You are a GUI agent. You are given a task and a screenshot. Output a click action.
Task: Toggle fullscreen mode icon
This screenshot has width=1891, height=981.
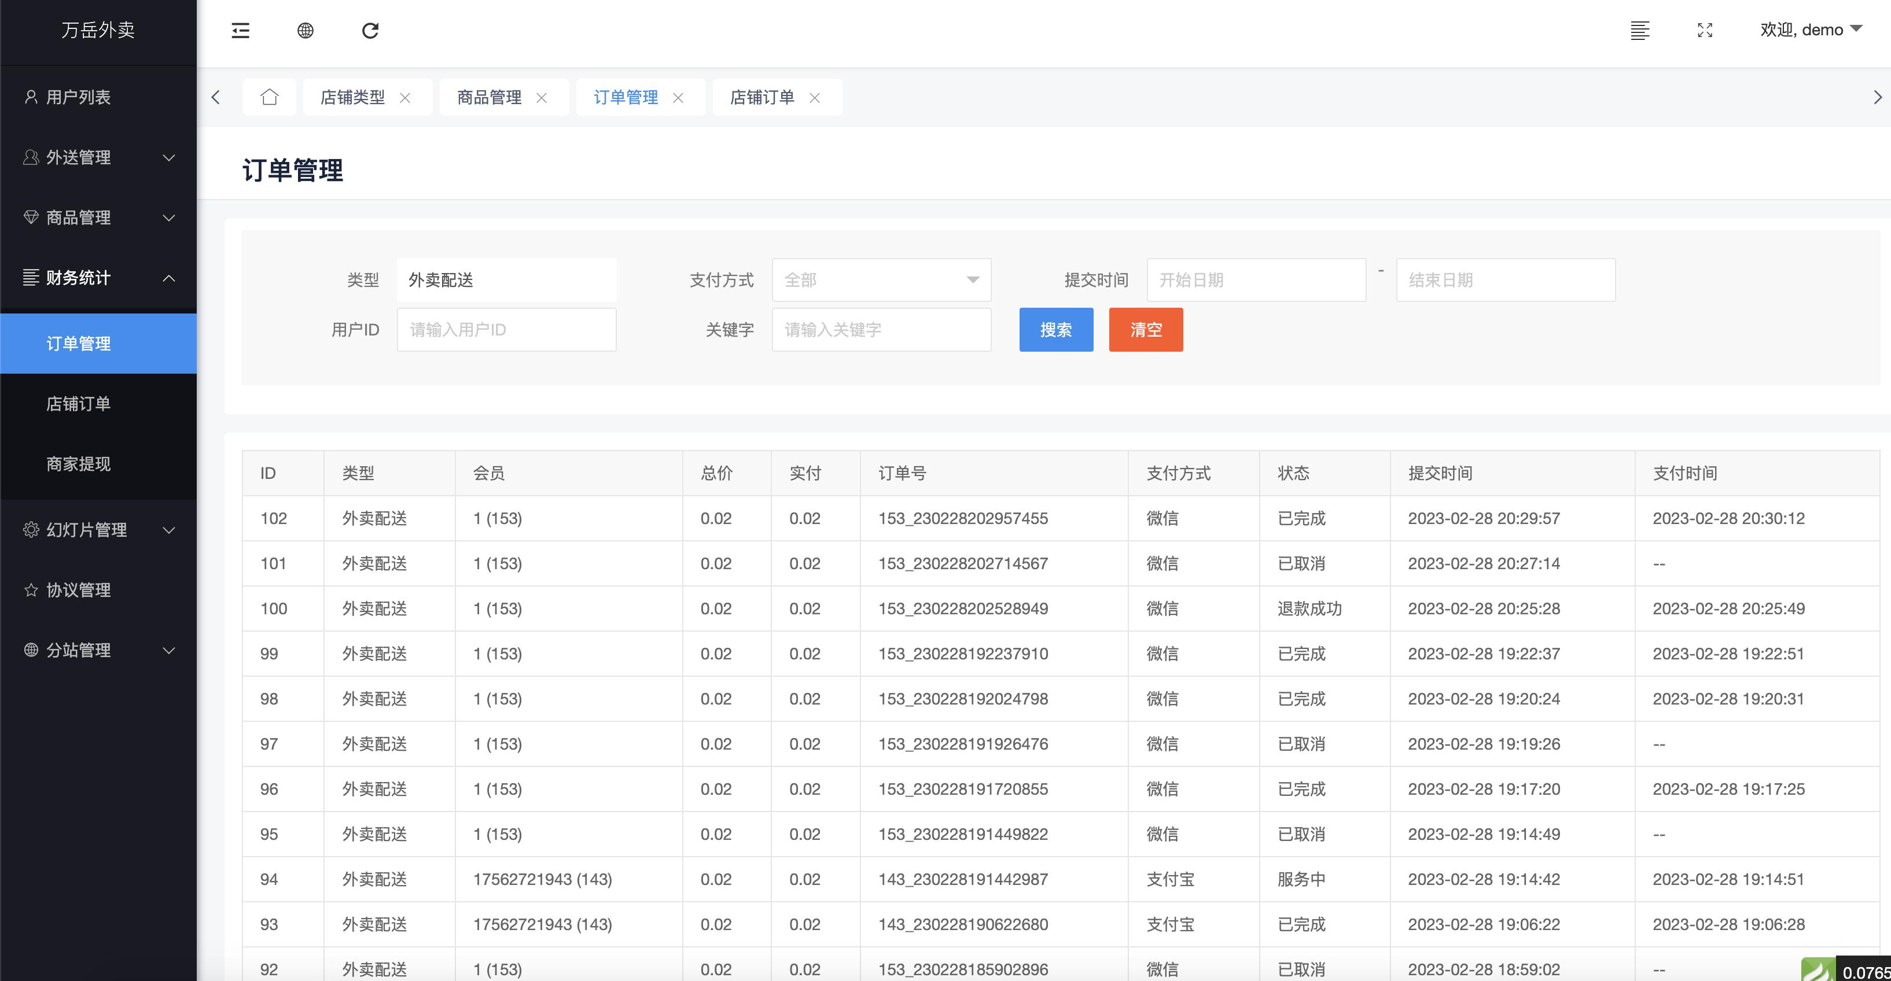point(1705,30)
